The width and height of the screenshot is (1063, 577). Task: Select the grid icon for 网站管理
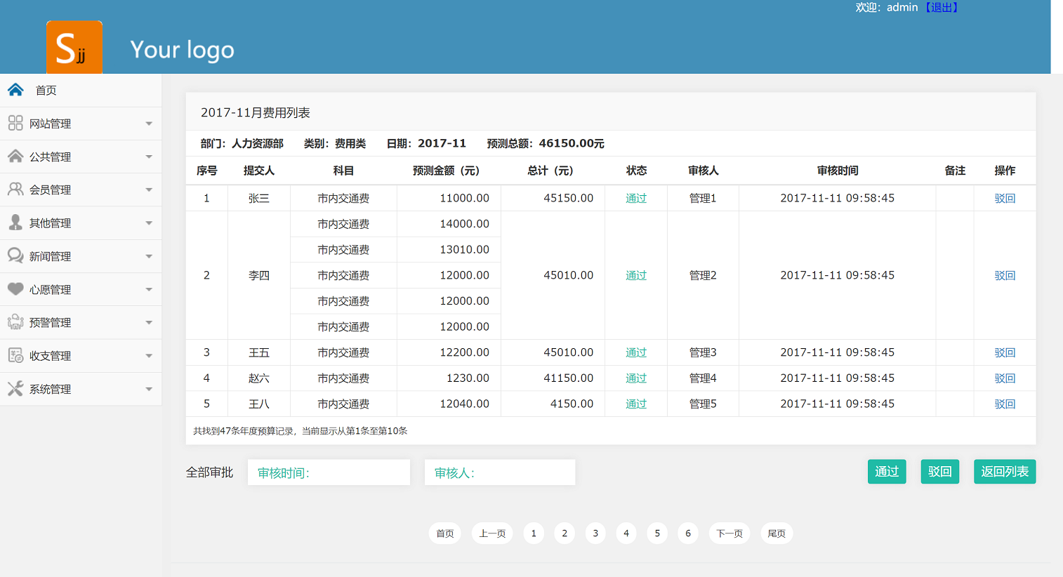click(x=14, y=123)
